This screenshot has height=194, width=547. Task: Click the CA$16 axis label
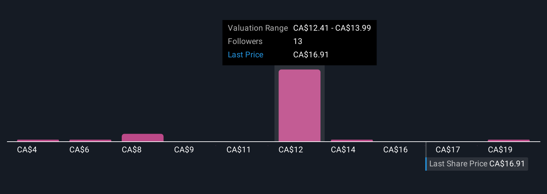395,150
